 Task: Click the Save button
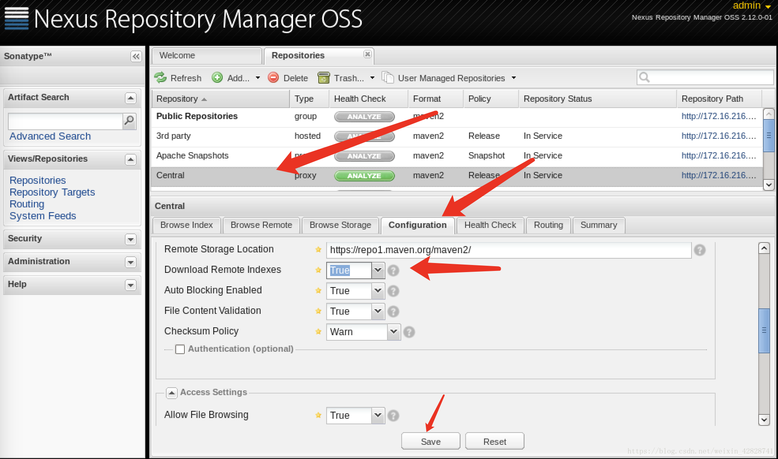pos(431,441)
